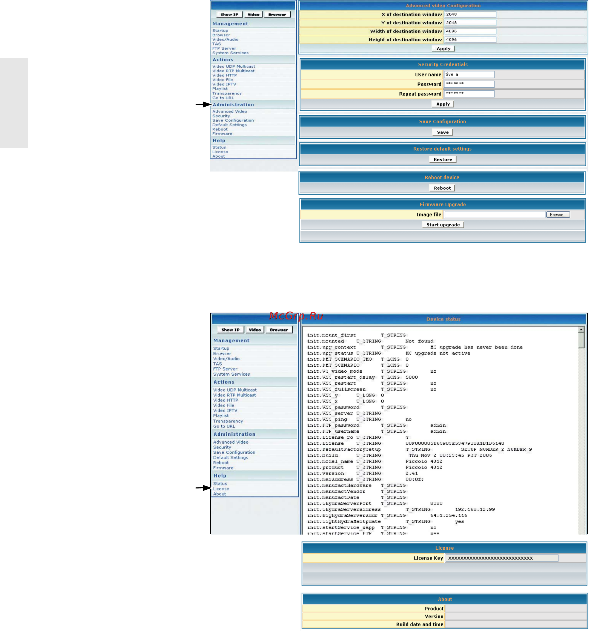Open System Services in top sidebar
This screenshot has width=589, height=631.
point(230,53)
